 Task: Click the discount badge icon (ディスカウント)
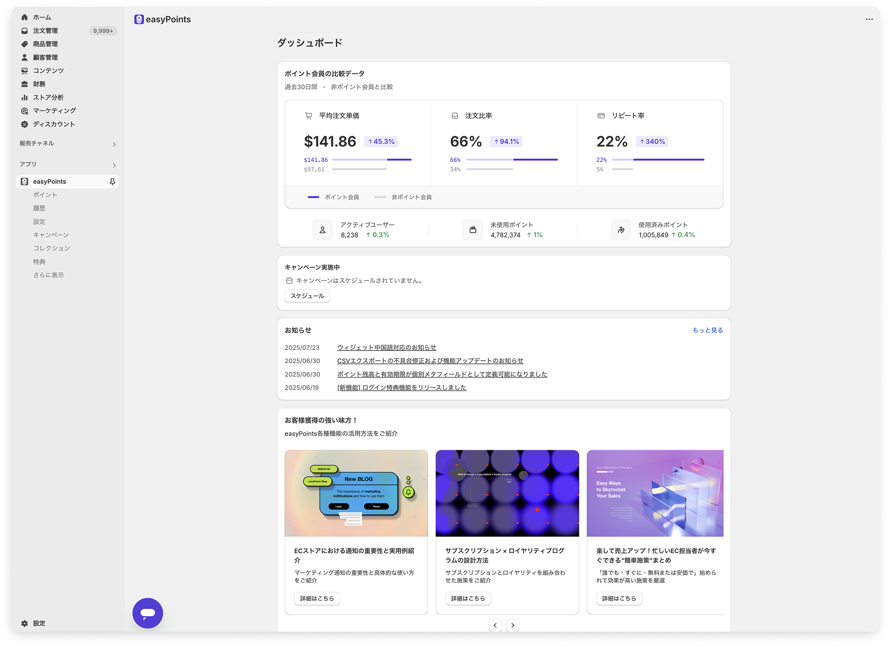click(x=24, y=124)
